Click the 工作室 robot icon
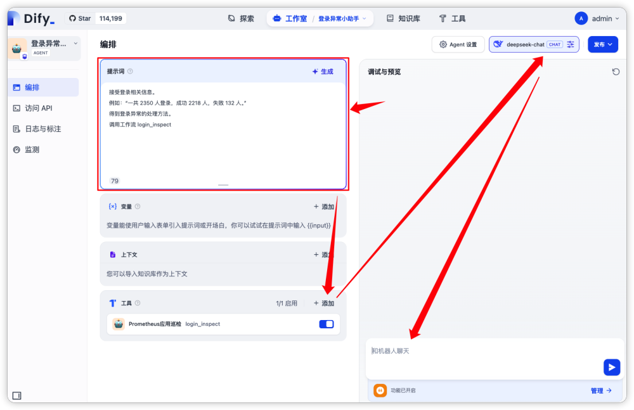Screen dimensions: 634x410 277,18
